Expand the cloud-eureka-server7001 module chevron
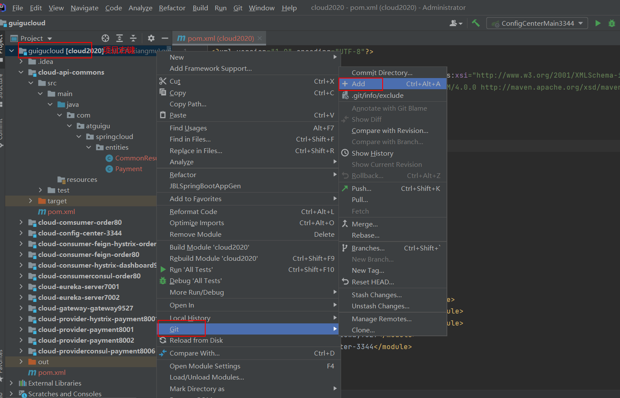 (21, 286)
